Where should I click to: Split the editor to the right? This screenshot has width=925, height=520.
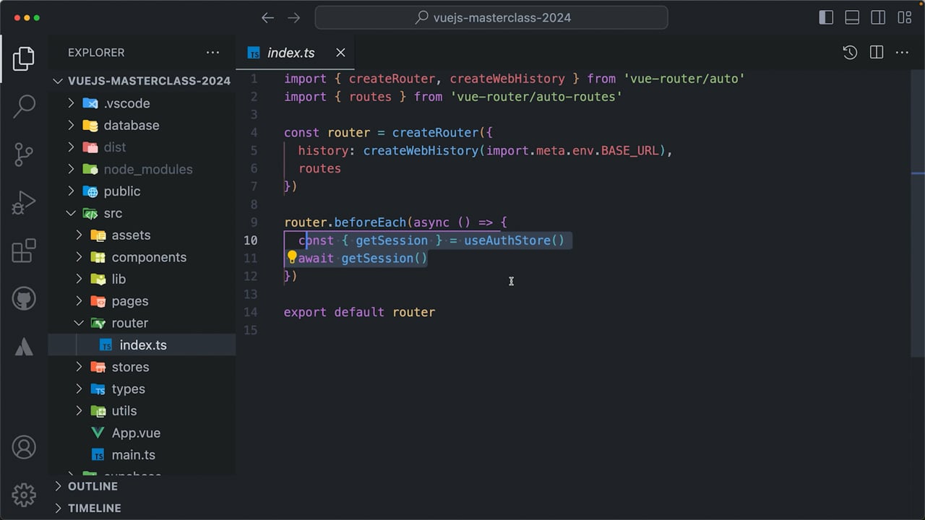pos(877,53)
